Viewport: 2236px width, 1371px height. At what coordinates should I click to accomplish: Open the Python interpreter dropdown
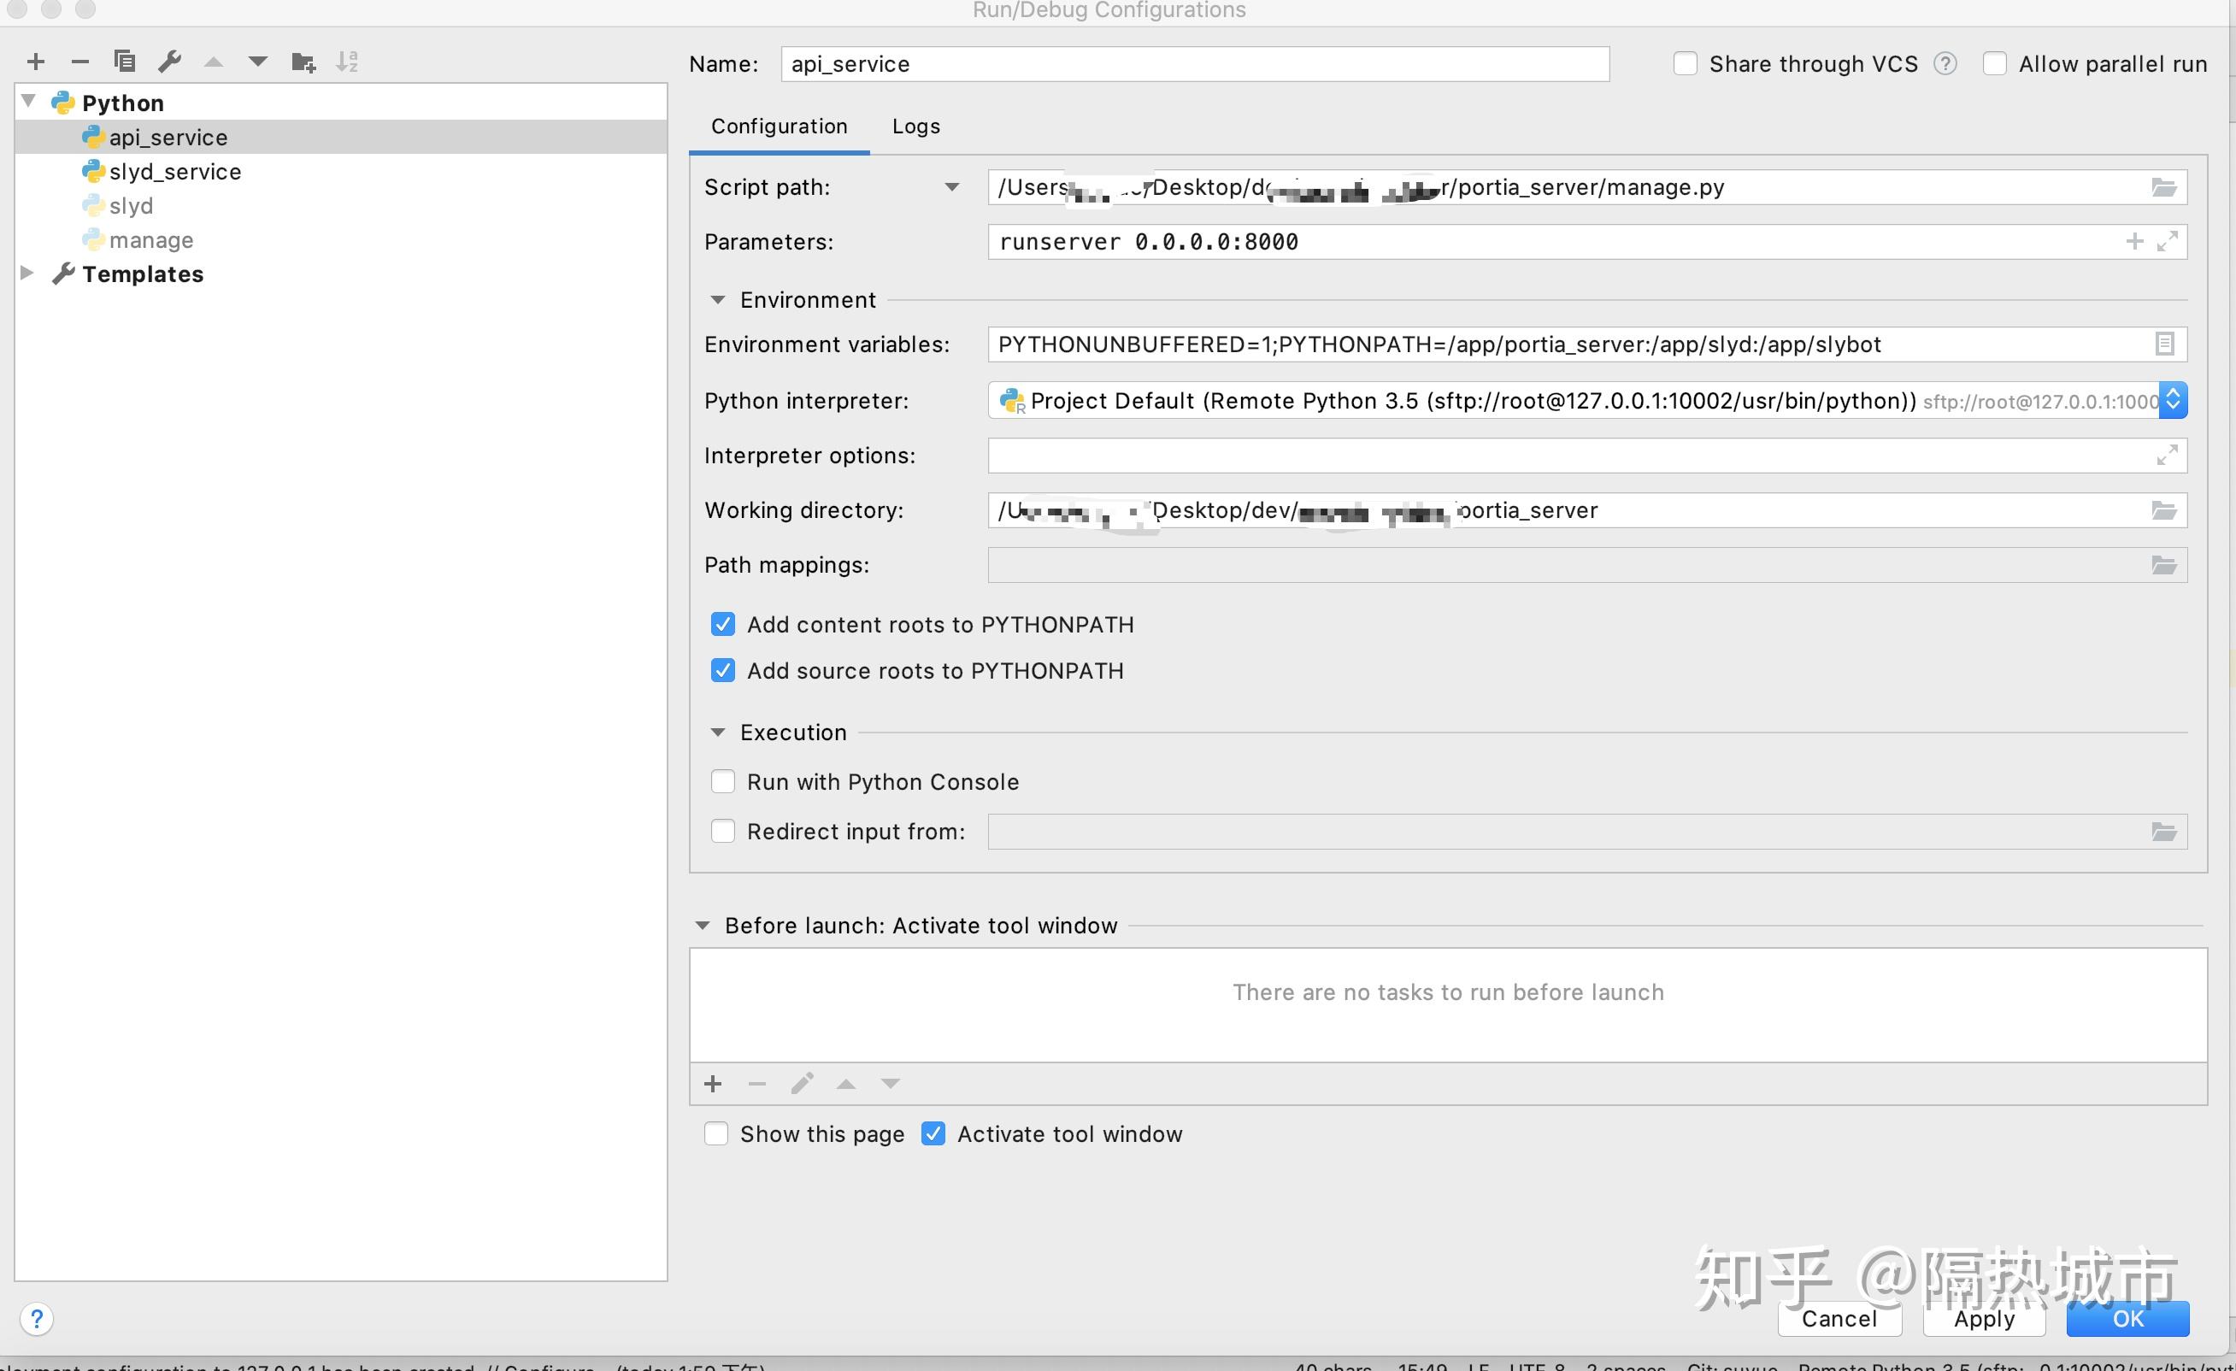click(x=2173, y=401)
